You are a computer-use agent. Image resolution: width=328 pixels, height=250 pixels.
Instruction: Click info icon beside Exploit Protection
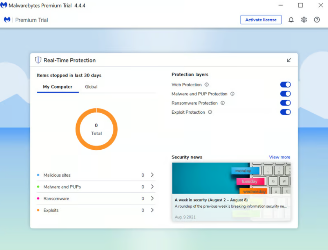[x=210, y=112]
